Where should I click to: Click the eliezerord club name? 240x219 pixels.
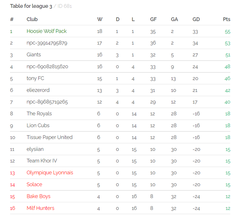38,90
